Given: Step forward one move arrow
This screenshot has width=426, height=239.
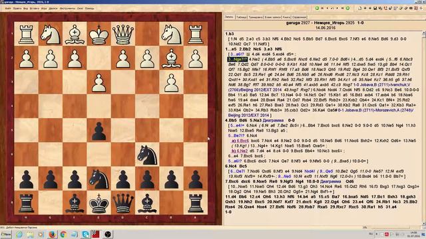Looking at the screenshot, I should 337,8.
